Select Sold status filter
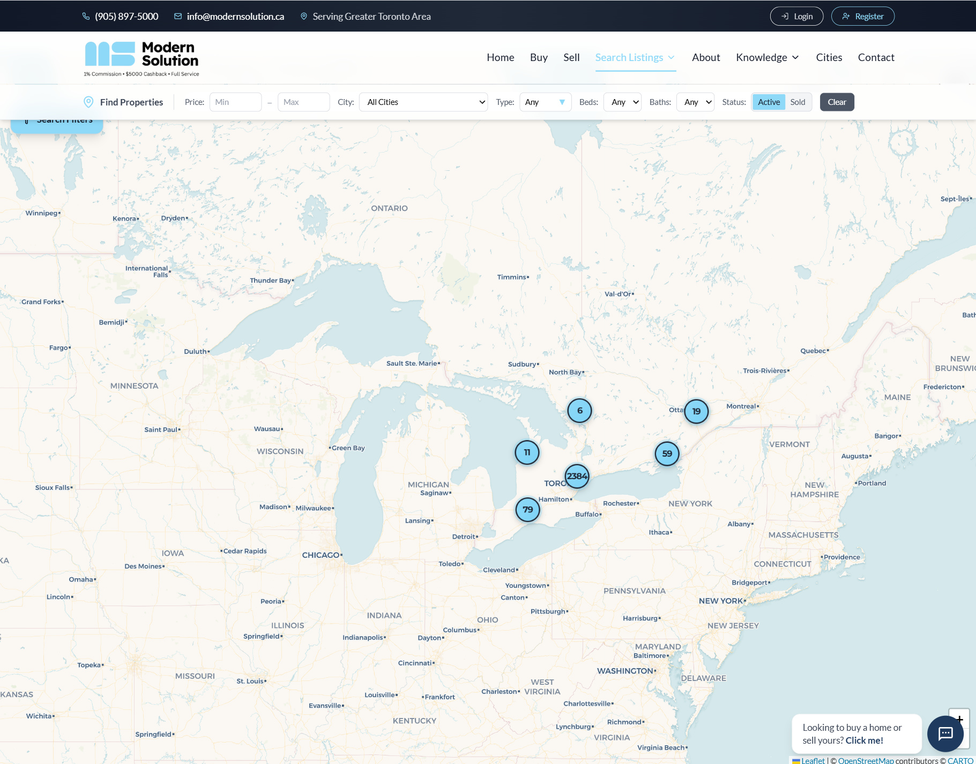Viewport: 976px width, 764px height. point(798,102)
